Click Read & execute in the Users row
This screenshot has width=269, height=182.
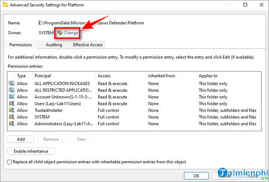click(112, 104)
